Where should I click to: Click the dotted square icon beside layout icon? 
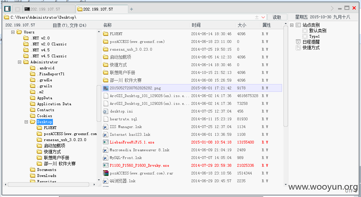click(18, 9)
